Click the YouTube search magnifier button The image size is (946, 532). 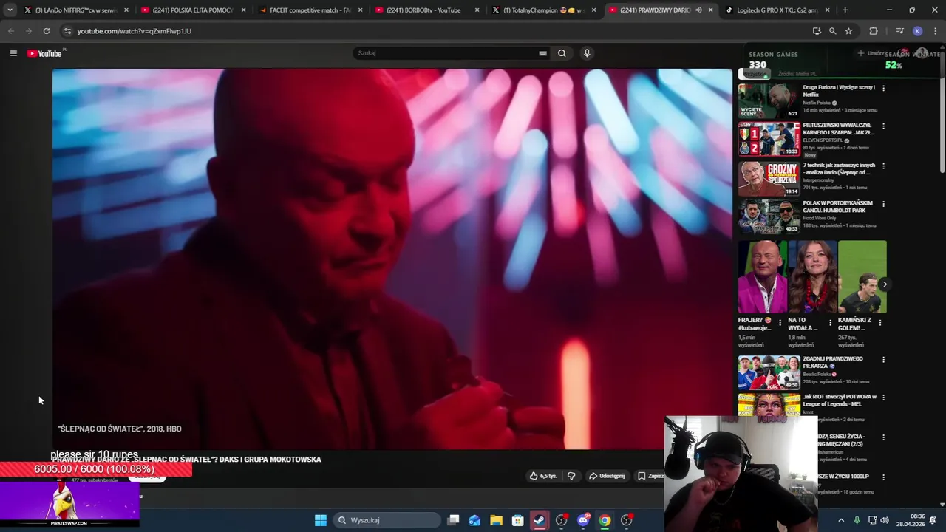pos(562,53)
